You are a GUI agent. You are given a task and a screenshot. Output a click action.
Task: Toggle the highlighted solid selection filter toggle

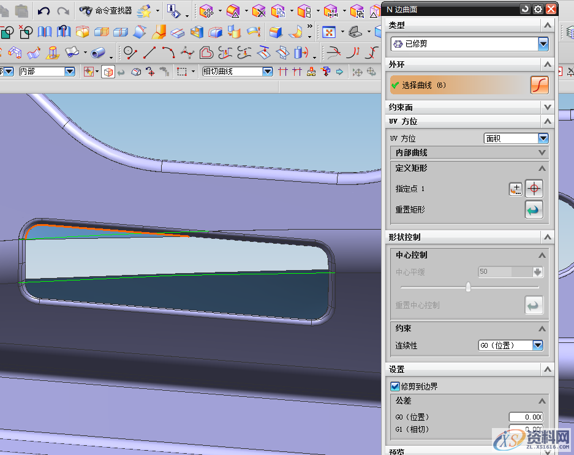(x=109, y=71)
